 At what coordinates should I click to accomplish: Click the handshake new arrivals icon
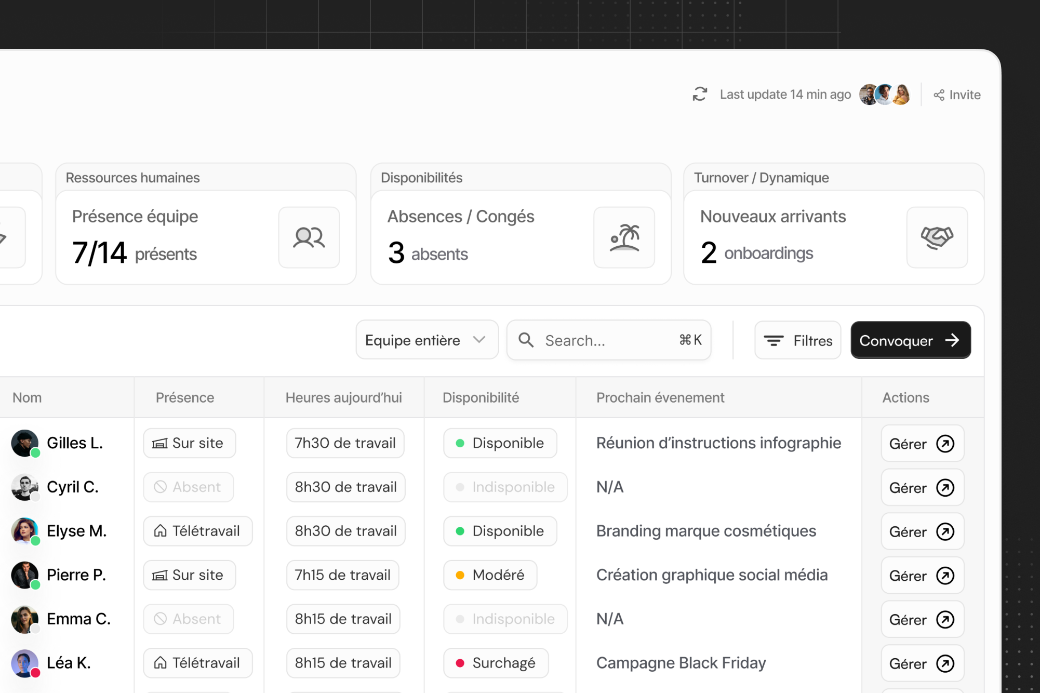pyautogui.click(x=937, y=237)
